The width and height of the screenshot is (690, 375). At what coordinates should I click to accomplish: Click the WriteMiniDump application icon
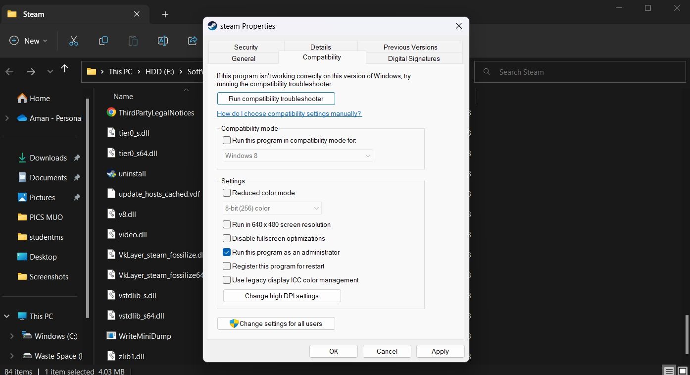point(111,336)
